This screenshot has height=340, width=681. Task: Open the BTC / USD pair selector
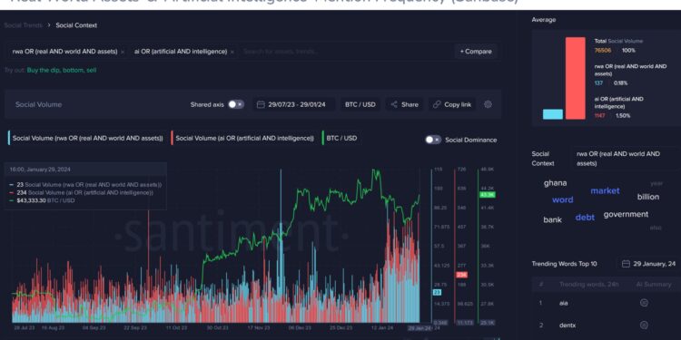[x=360, y=104]
